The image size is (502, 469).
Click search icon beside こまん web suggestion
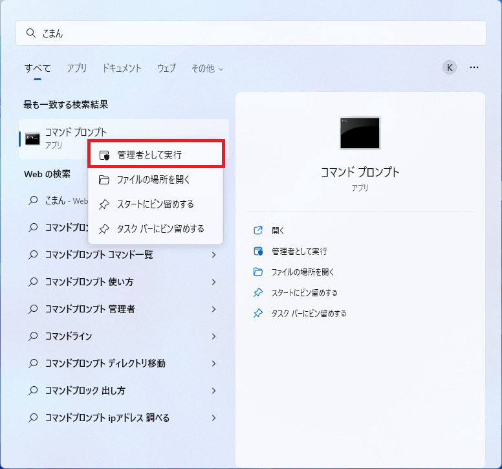tap(33, 201)
